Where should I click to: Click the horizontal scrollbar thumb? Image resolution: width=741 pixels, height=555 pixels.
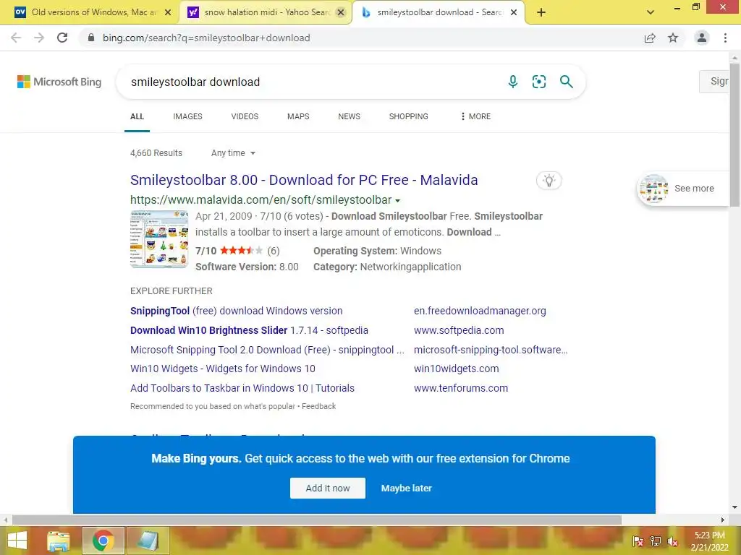pos(317,520)
